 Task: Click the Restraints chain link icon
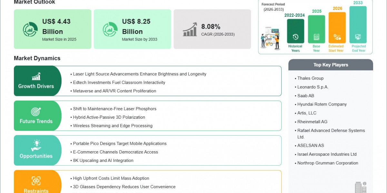click(x=36, y=181)
